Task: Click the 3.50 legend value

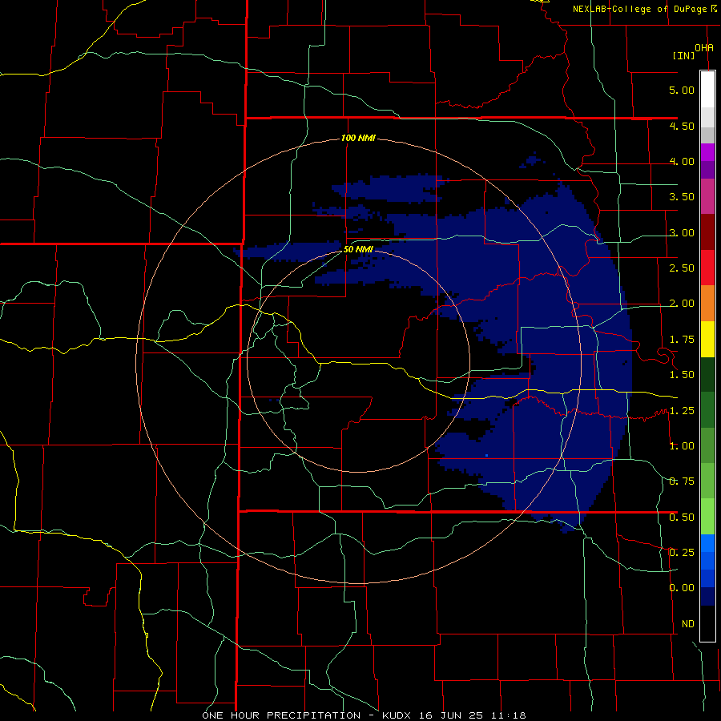Action: 682,197
